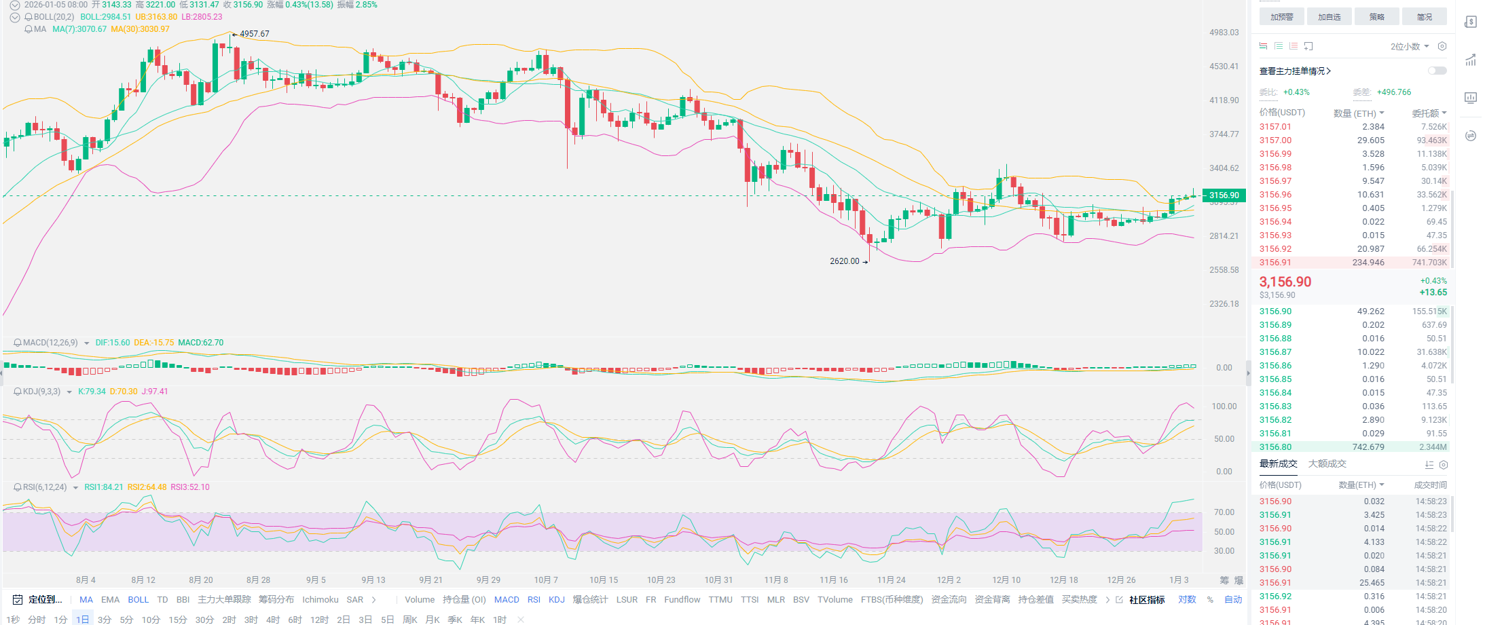Viewport: 1485px width, 625px height.
Task: Expand the KDJ(9,3,3) indicator dropdown arrow
Action: point(69,392)
